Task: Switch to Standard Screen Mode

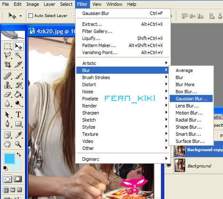Action: pyautogui.click(x=6, y=190)
